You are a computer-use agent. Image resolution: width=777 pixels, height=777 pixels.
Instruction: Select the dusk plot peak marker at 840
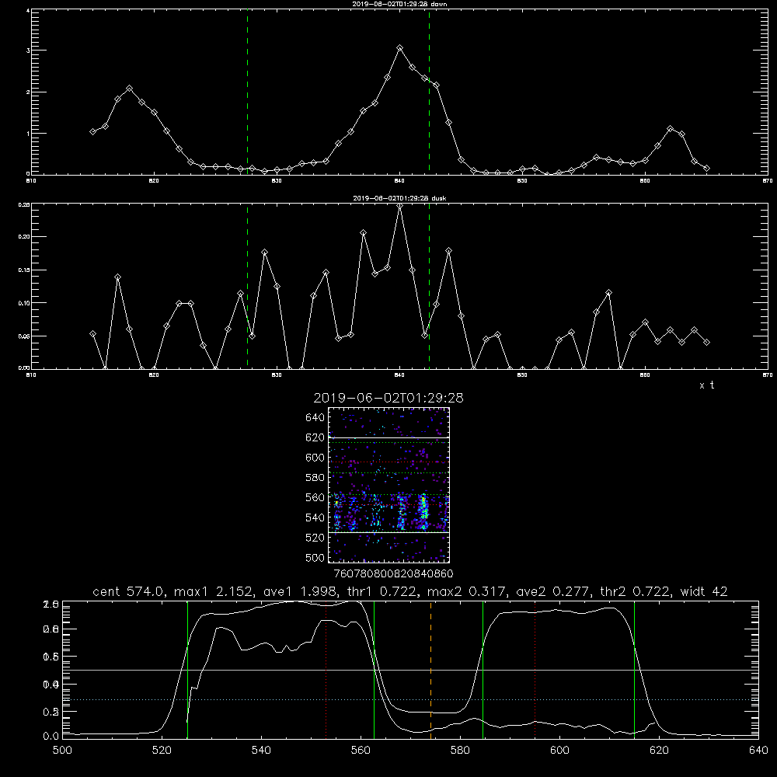pos(400,206)
